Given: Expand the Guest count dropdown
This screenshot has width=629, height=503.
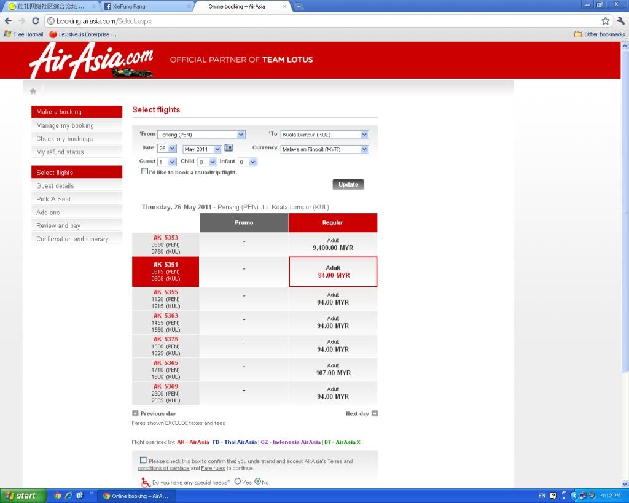Looking at the screenshot, I should pyautogui.click(x=172, y=162).
